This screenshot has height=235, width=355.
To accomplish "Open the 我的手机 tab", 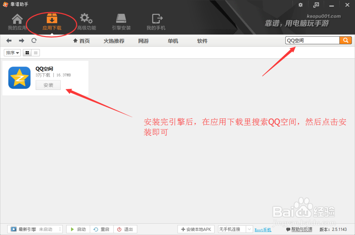I will [x=156, y=22].
